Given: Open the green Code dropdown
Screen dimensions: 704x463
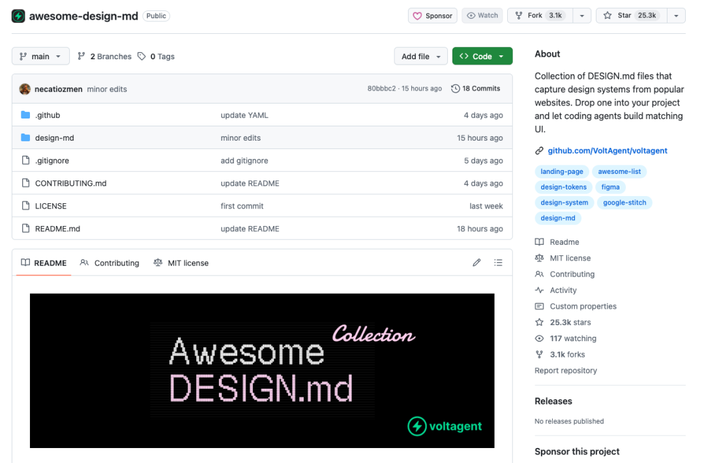Looking at the screenshot, I should [x=482, y=56].
